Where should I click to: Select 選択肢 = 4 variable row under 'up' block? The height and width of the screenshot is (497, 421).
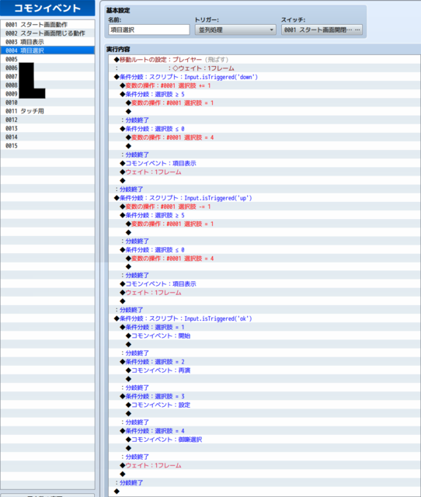[x=264, y=259]
